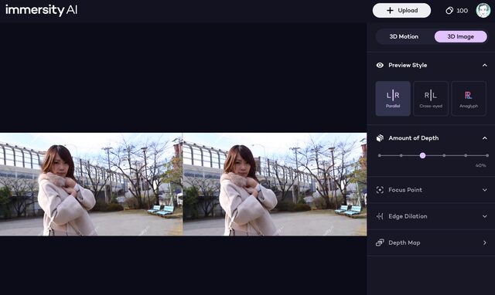Collapse the Amount of Depth section

coord(485,138)
